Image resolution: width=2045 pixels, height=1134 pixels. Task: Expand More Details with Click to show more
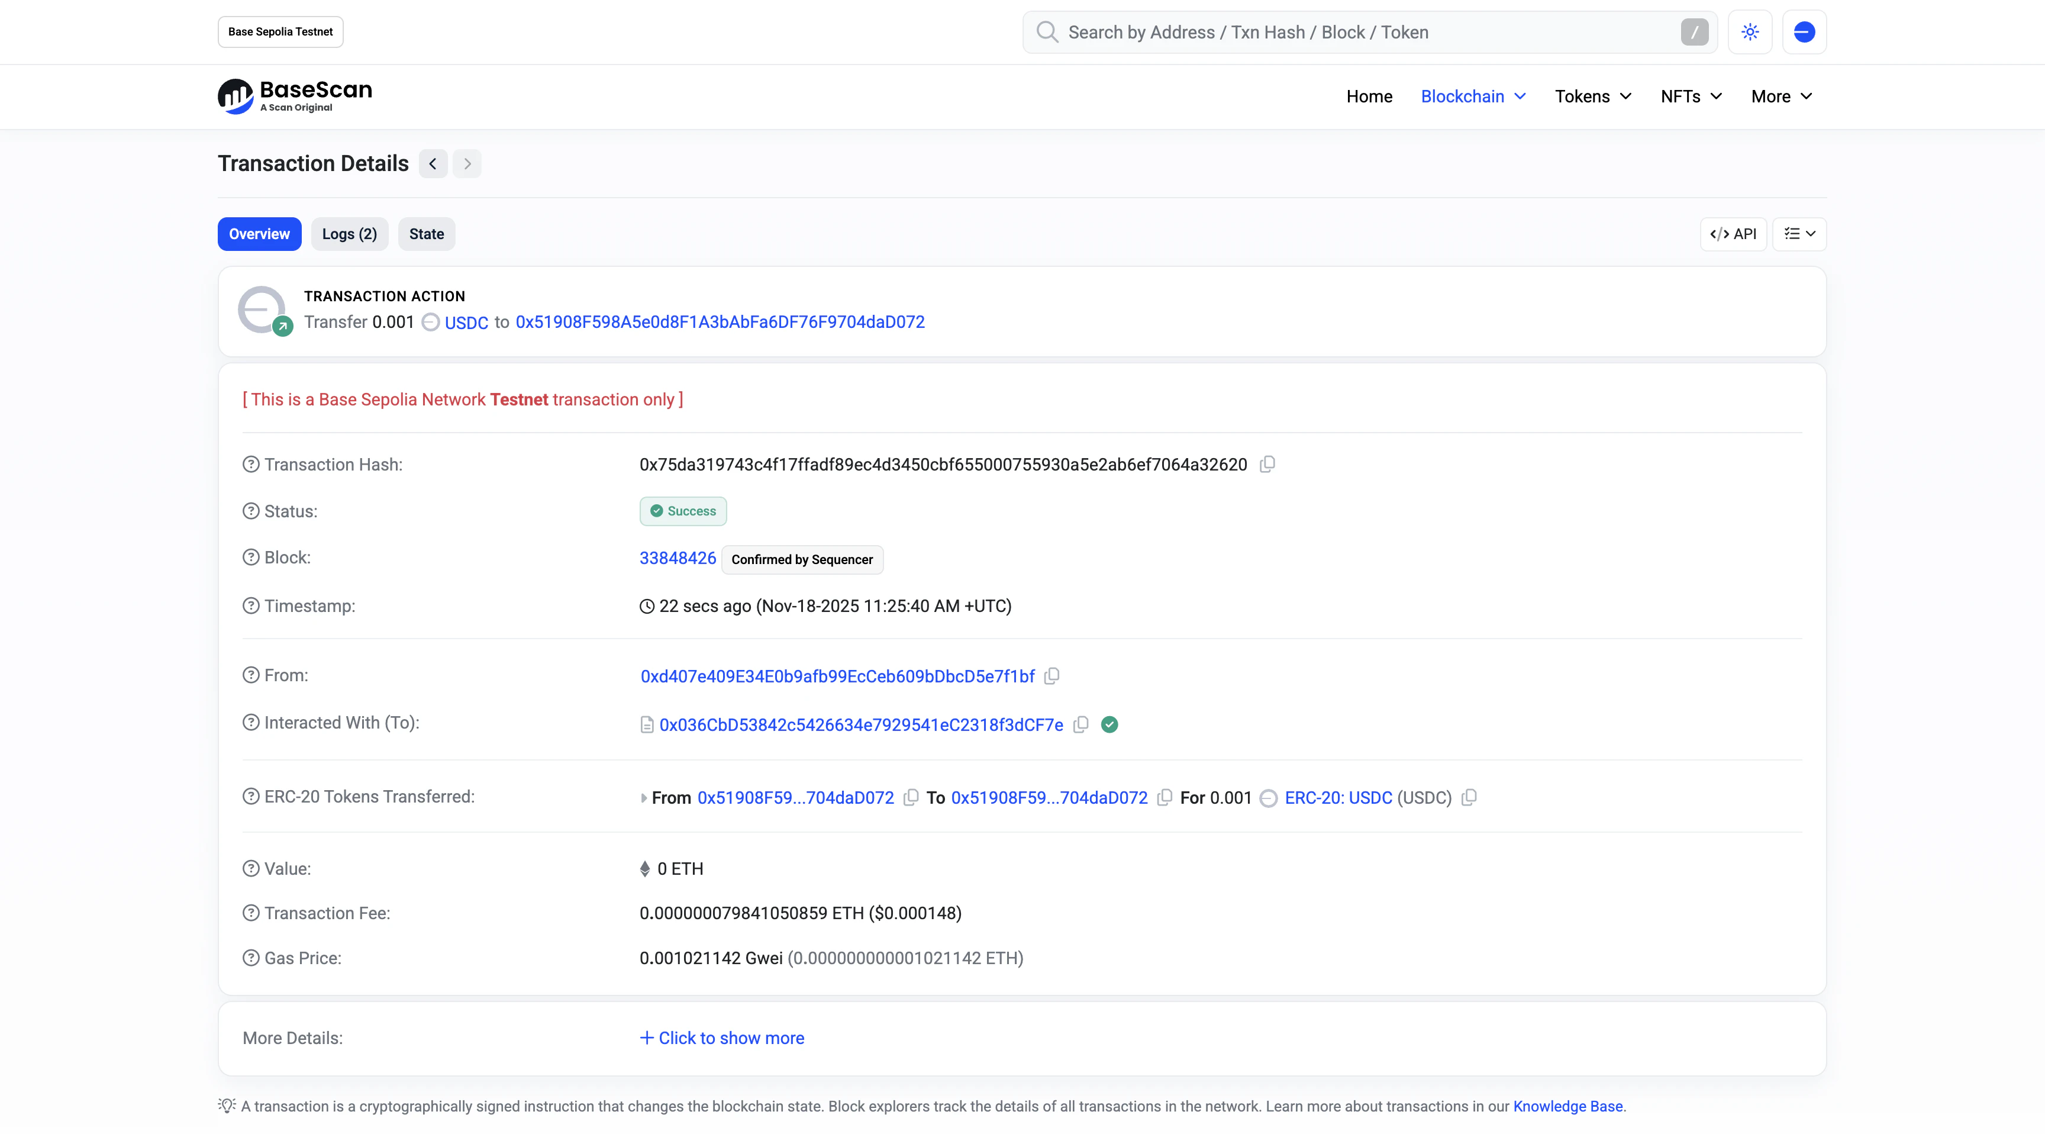coord(722,1038)
